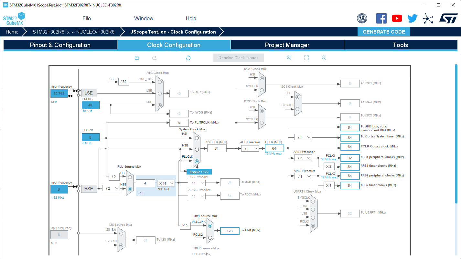Viewport: 461px width, 259px height.
Task: Click JScopeTest.ioc - Clock Configuration breadcrumb
Action: click(173, 32)
